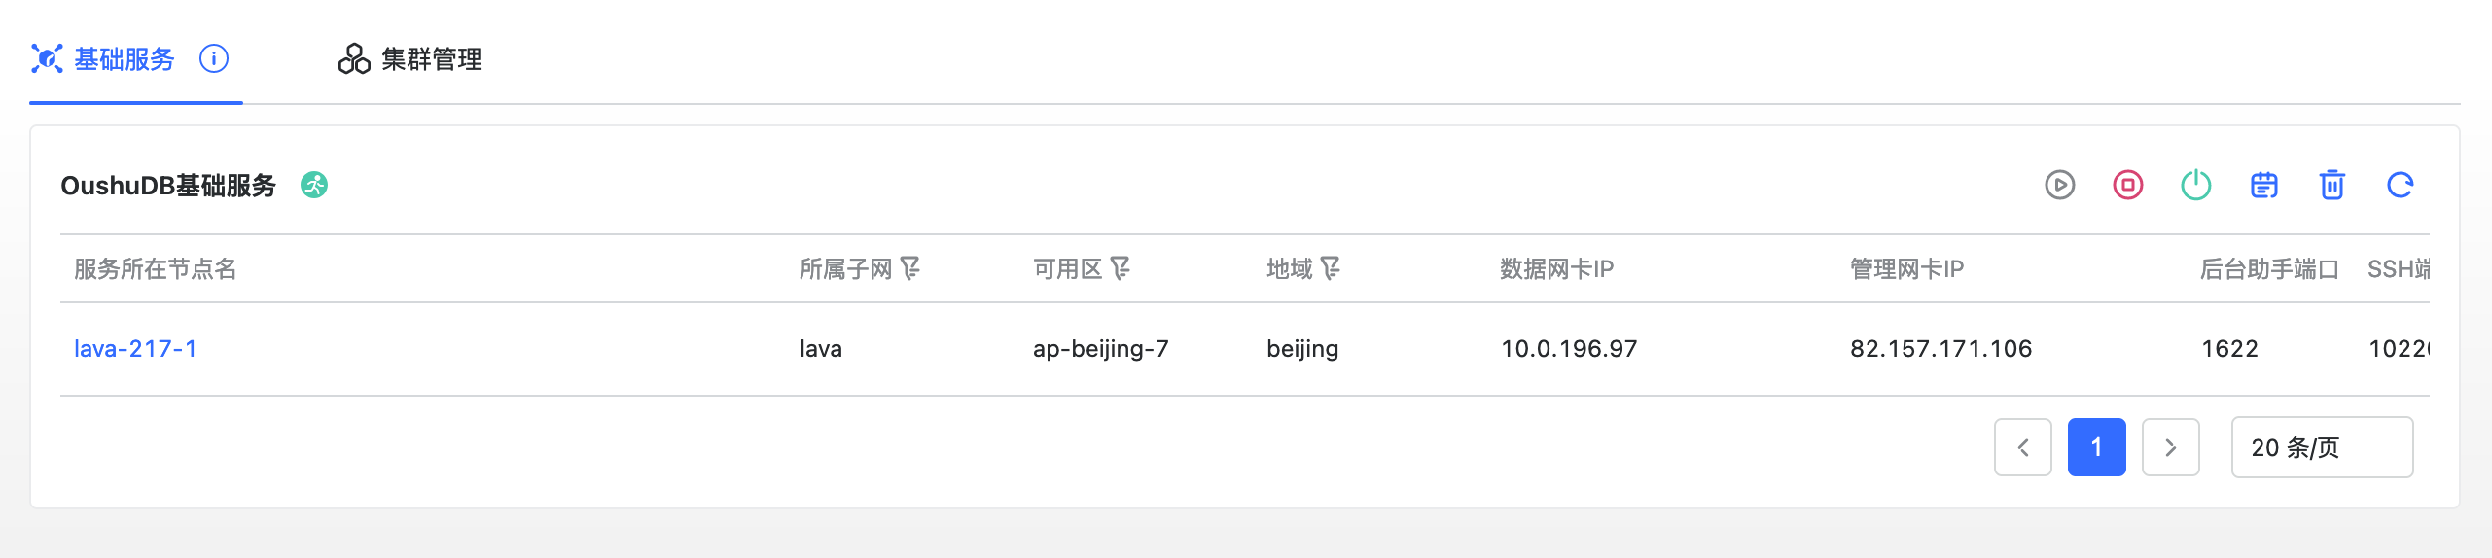
Task: Click the trash delete icon
Action: tap(2332, 185)
